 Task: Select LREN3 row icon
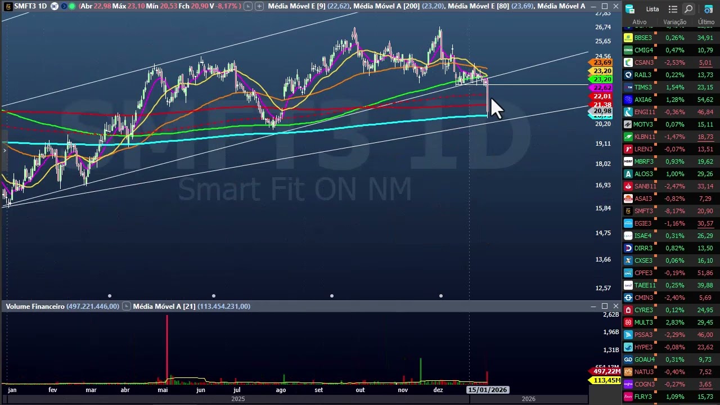pos(628,149)
